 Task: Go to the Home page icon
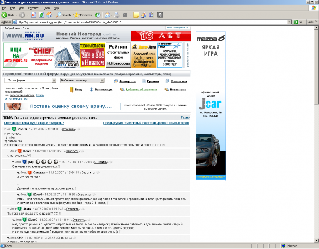(x=49, y=15)
